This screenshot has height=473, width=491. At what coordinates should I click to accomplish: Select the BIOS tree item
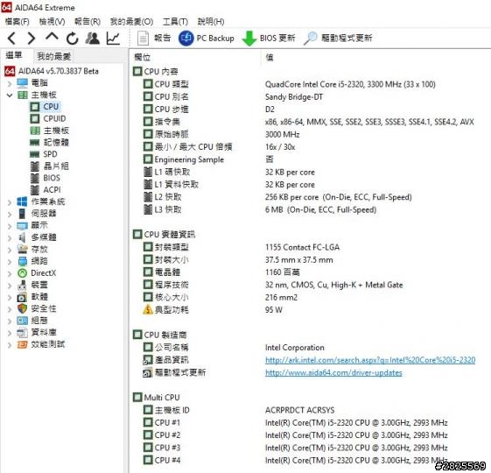pos(52,178)
